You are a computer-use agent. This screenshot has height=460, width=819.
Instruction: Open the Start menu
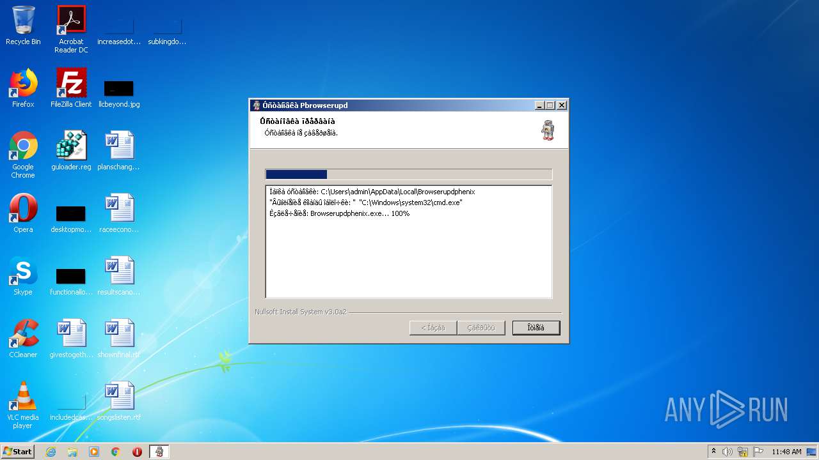(17, 452)
